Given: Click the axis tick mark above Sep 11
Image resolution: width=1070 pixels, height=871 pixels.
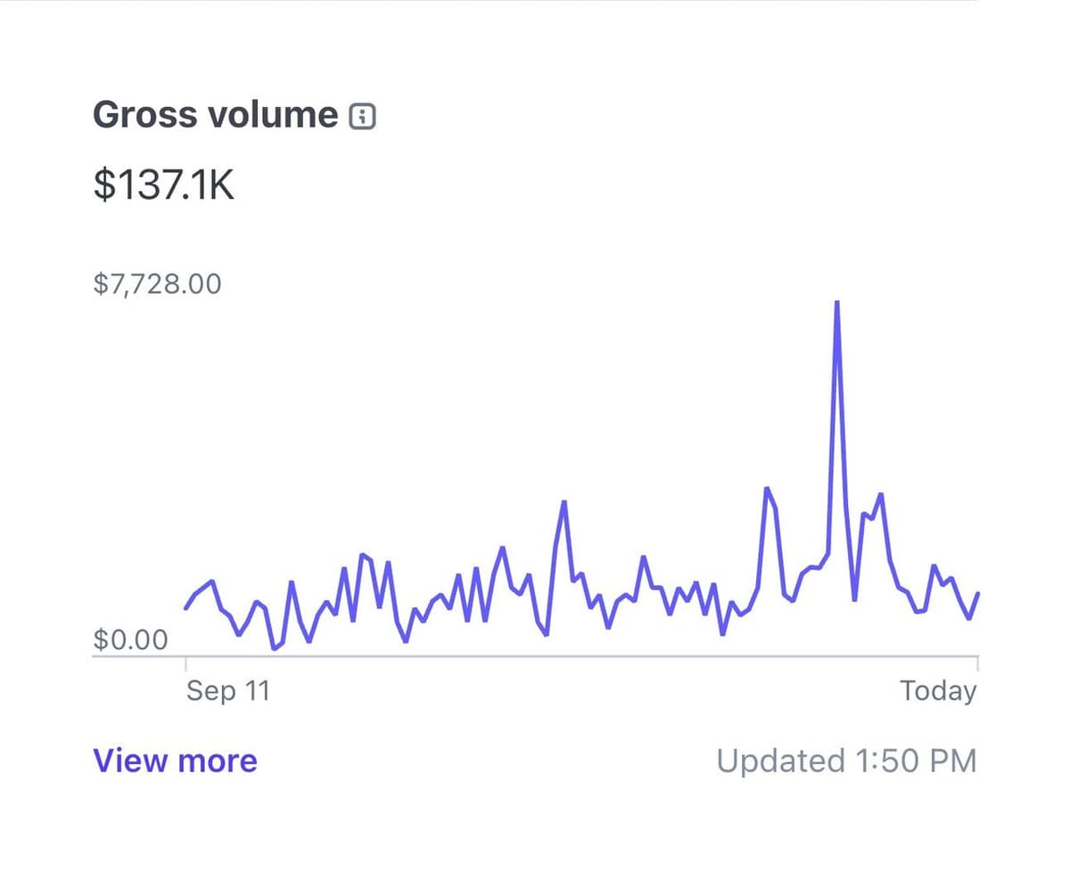Looking at the screenshot, I should (x=185, y=663).
